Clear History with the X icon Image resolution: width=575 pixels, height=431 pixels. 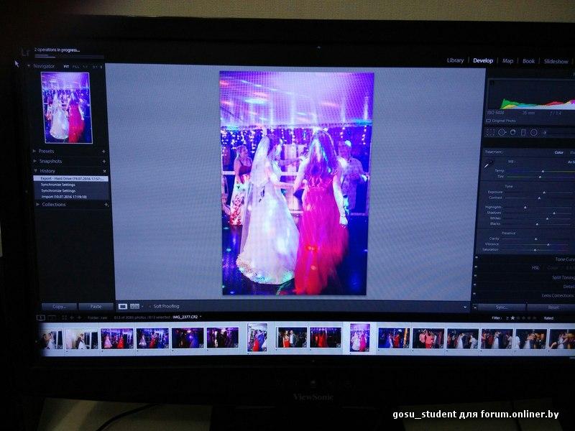point(104,171)
